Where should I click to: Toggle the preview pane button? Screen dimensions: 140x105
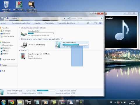pyautogui.click(x=95, y=23)
